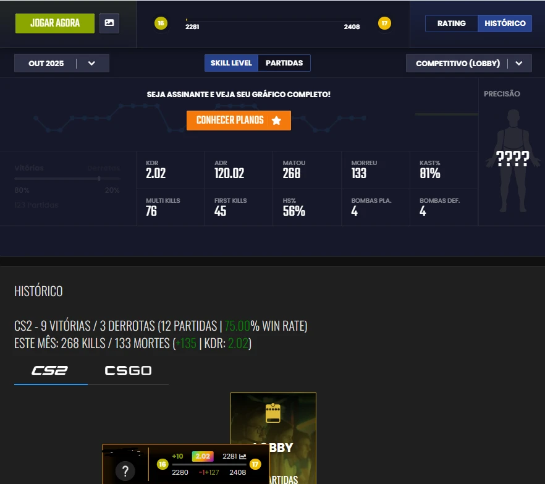Click the star icon on Conhecer Planos
The height and width of the screenshot is (484, 545).
[276, 121]
